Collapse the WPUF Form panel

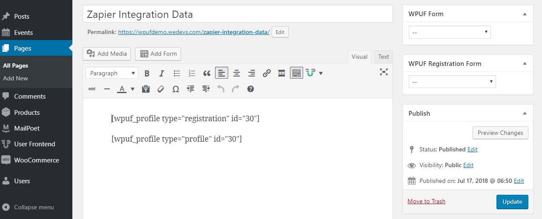[525, 14]
